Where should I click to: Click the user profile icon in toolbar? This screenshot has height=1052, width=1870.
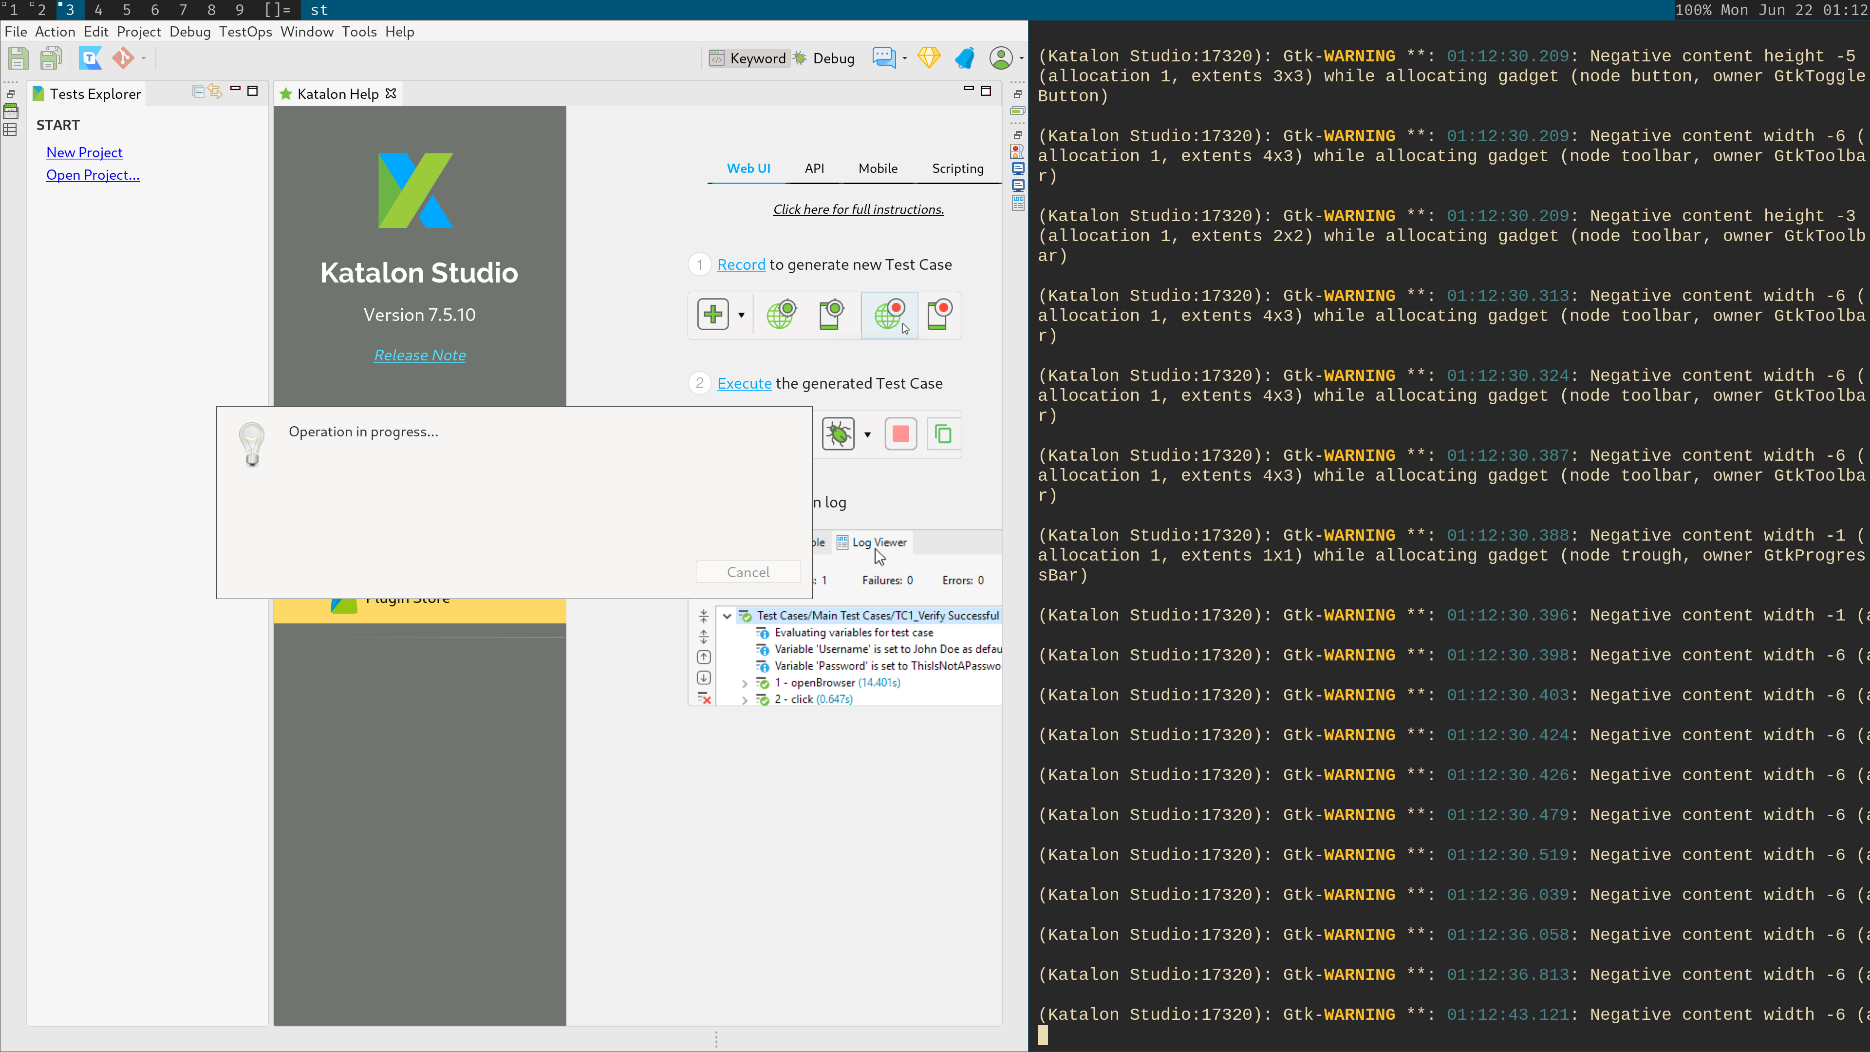point(1002,58)
